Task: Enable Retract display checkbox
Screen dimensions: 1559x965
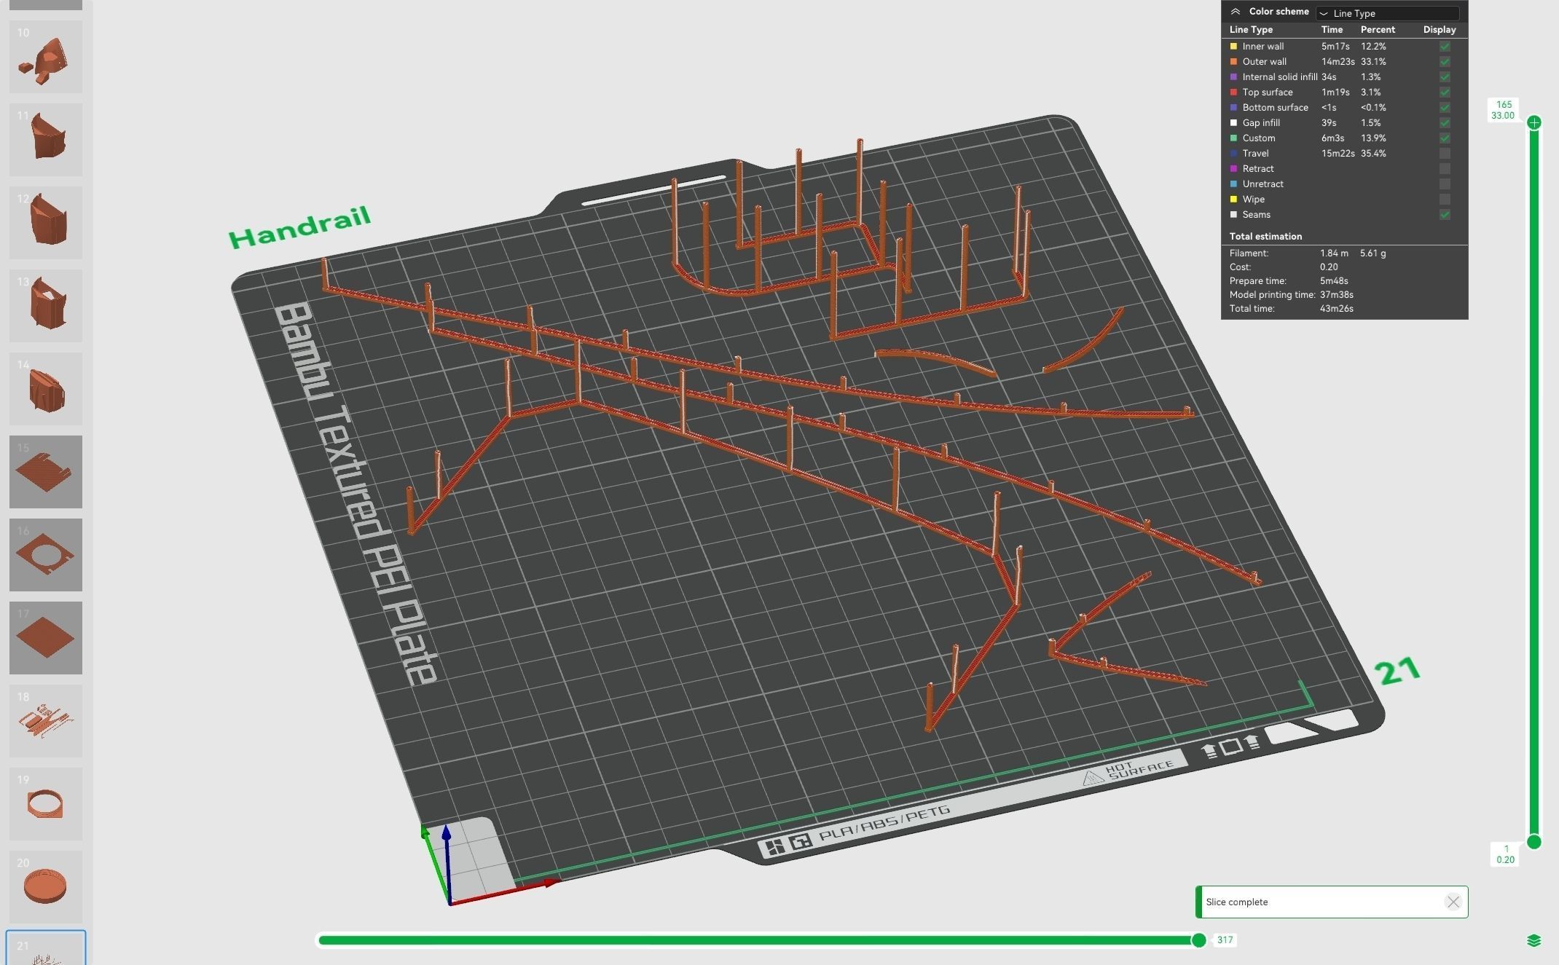Action: [x=1445, y=169]
